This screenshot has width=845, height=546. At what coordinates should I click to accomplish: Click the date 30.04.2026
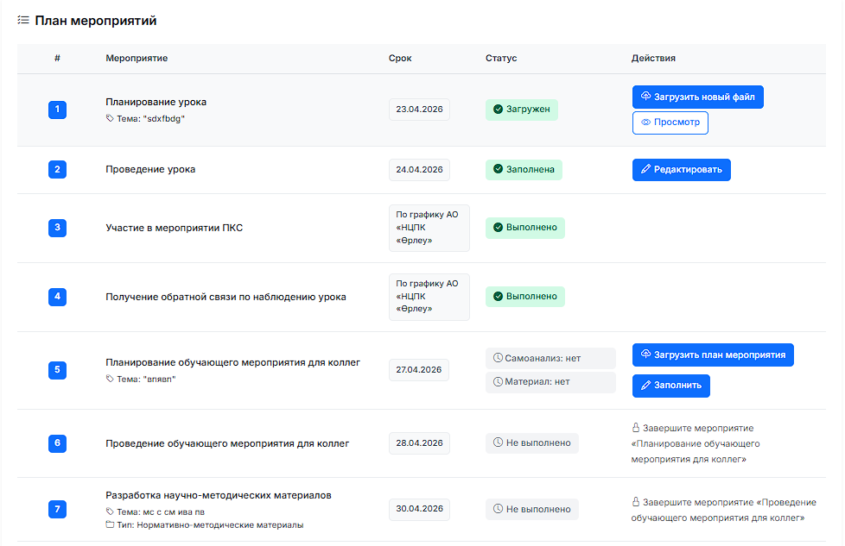coord(419,509)
